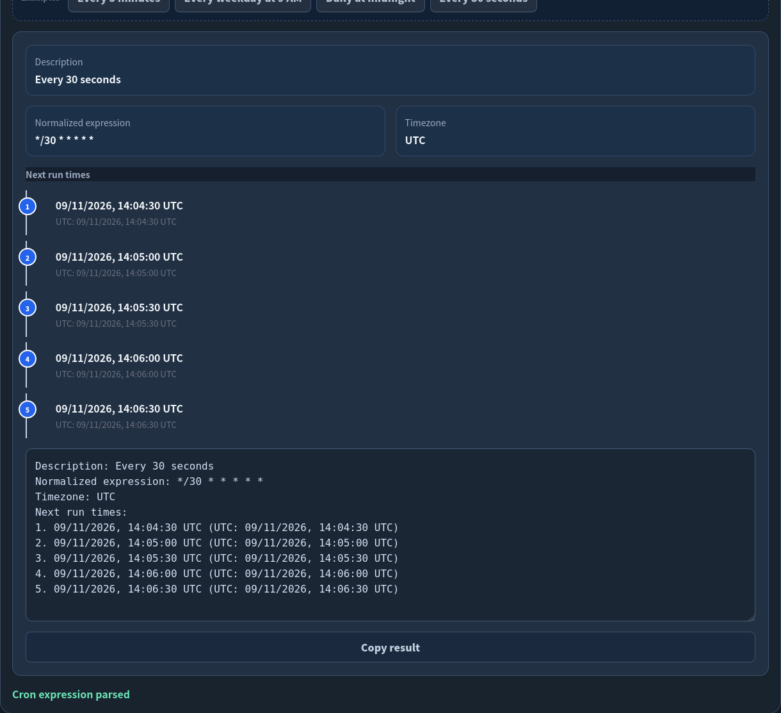Click inside the result output text area
The image size is (781, 713).
390,535
